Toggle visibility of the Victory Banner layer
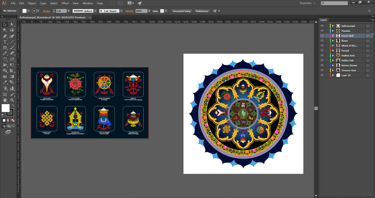 coord(322,65)
